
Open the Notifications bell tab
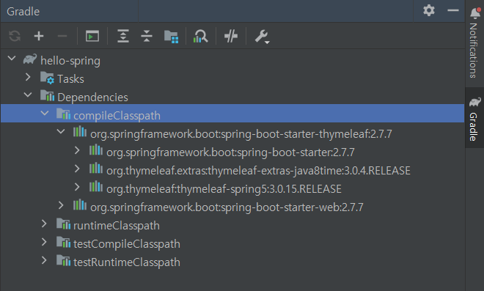474,43
